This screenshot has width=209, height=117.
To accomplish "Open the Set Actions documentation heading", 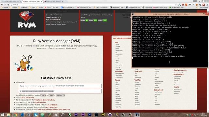I will 138,71.
